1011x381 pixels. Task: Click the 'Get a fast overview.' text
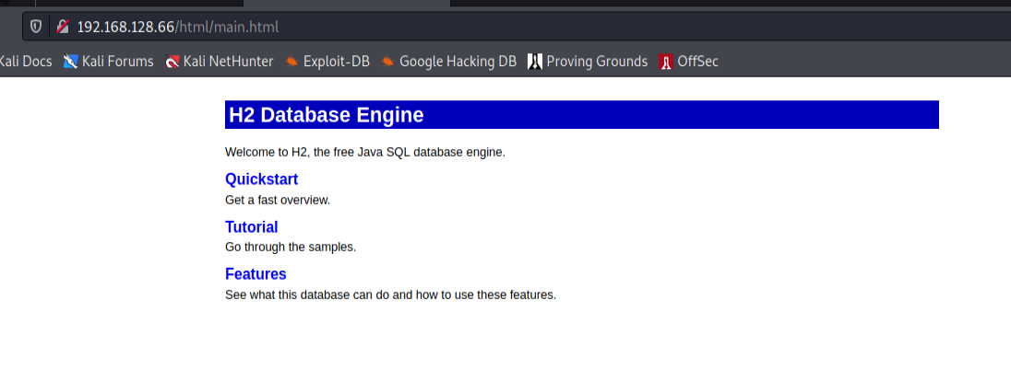pos(278,200)
